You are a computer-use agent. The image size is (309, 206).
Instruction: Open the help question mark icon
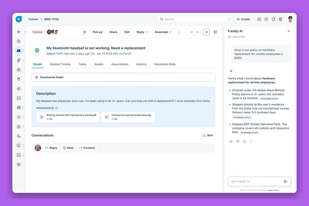[266, 19]
